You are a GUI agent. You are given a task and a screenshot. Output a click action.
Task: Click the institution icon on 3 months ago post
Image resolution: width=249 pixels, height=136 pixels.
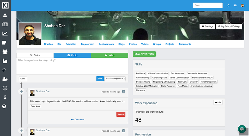[x=124, y=91]
